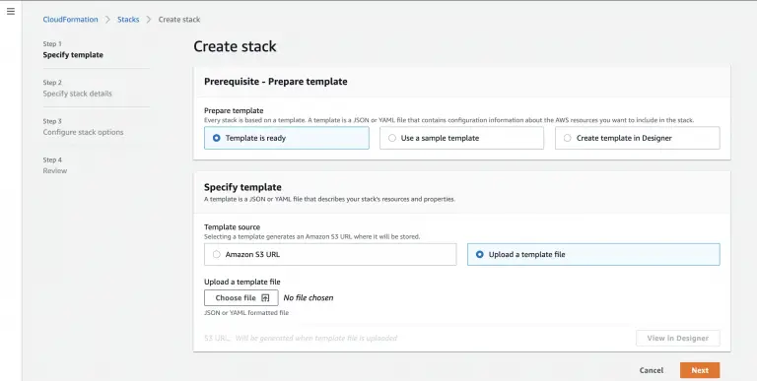Click the first breadcrumb chevron separator
757x381 pixels.
click(x=107, y=20)
